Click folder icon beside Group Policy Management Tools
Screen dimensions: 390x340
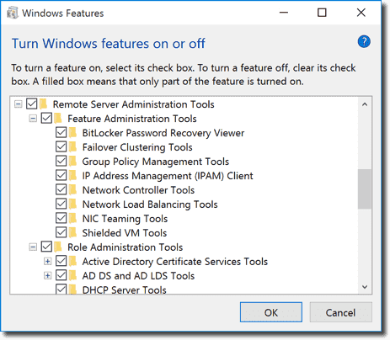[72, 161]
